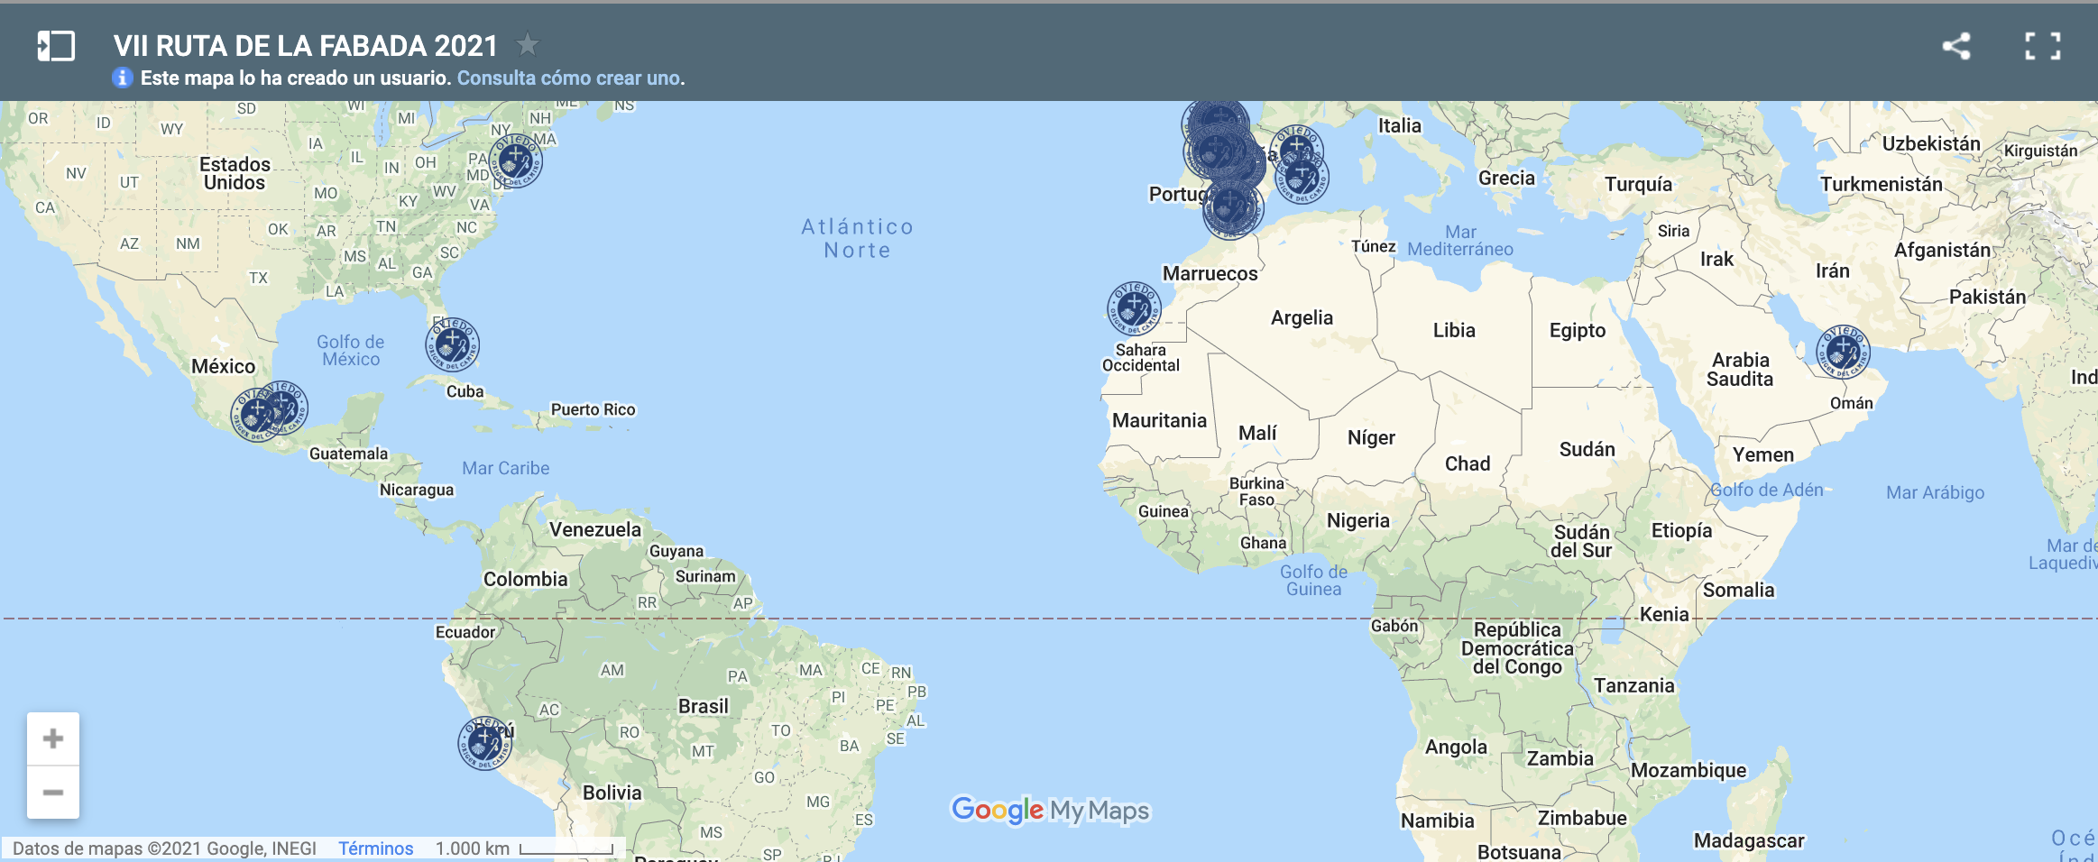Select the marker near Canary Islands

[x=1134, y=308]
